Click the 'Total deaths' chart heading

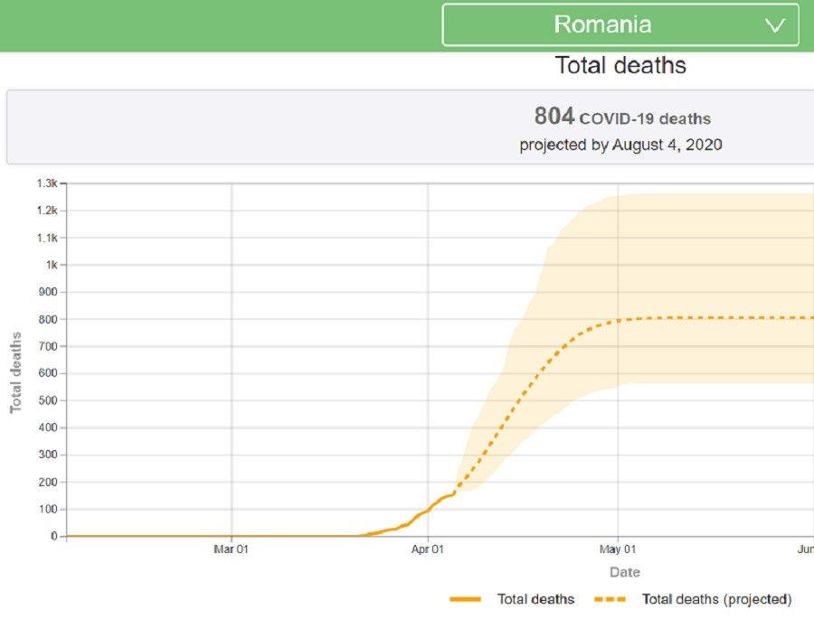click(620, 66)
